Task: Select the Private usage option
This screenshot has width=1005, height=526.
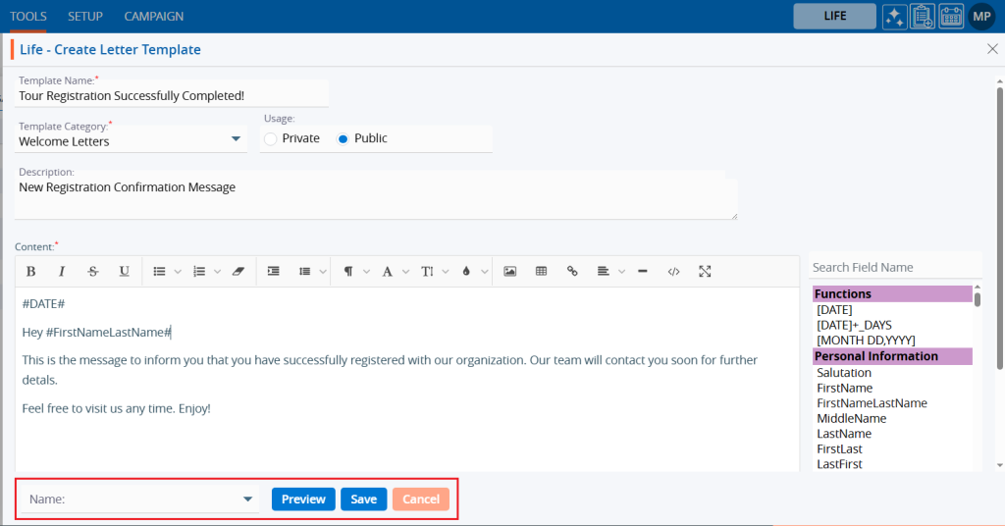Action: click(271, 139)
